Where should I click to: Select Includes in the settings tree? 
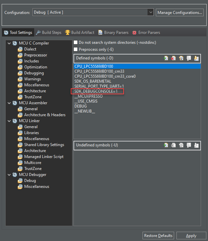pos(32,61)
